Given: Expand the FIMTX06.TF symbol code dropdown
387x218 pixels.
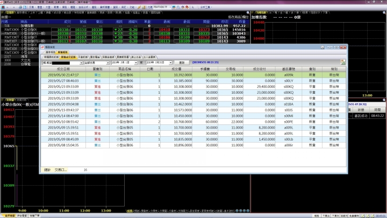Looking at the screenshot, I should 169,7.
